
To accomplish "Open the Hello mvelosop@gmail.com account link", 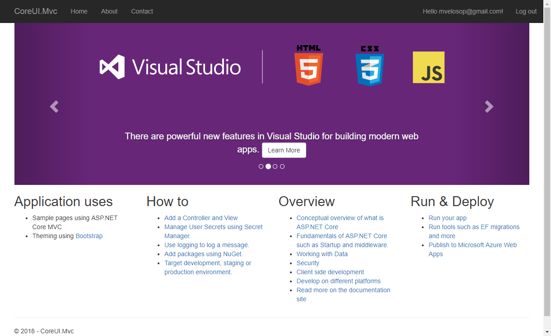I will click(x=463, y=11).
